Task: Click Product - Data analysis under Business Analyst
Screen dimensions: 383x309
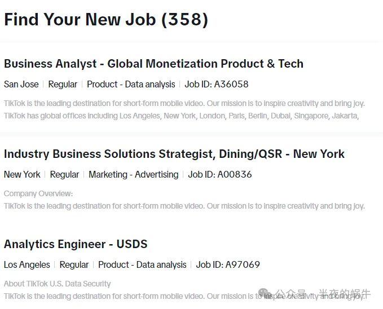Action: tap(131, 84)
